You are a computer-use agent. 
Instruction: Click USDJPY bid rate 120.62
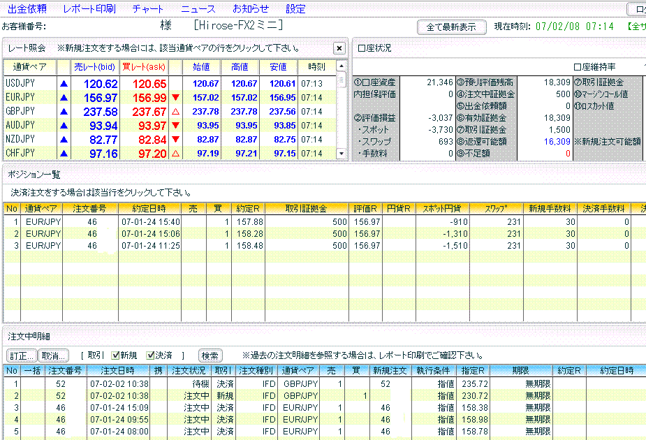(x=101, y=84)
